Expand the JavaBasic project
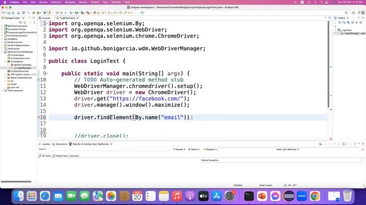The height and width of the screenshot is (205, 366). [2, 39]
